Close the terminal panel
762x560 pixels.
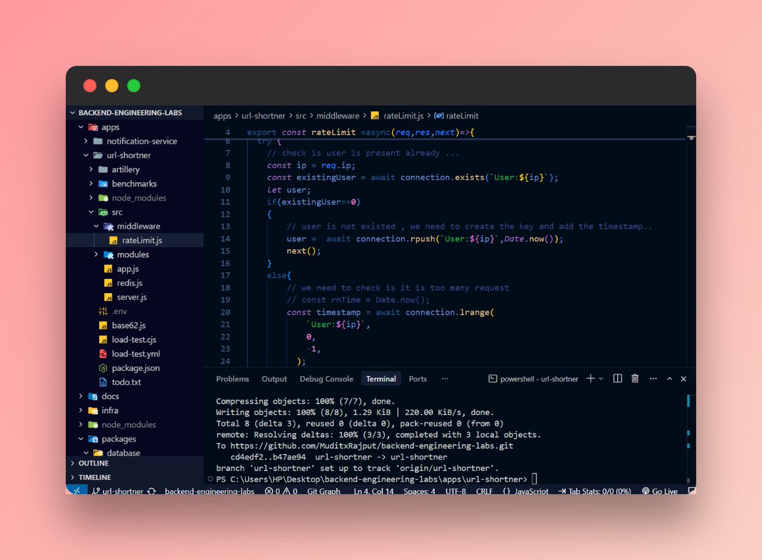(683, 379)
